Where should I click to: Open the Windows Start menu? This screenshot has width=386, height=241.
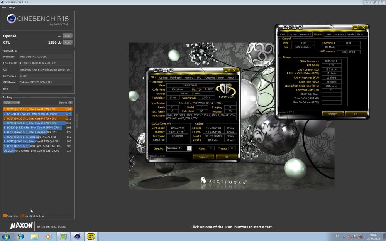coord(6,237)
